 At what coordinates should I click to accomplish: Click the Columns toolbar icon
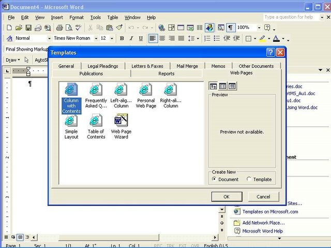200,27
